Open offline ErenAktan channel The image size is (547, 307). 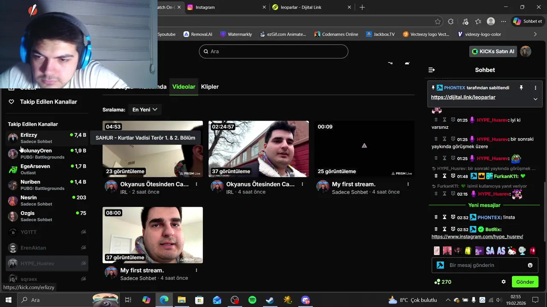point(47,248)
